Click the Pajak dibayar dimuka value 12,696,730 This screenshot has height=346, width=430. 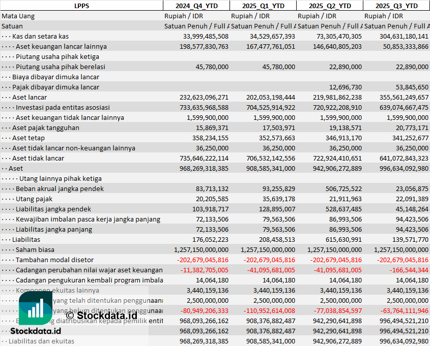346,87
